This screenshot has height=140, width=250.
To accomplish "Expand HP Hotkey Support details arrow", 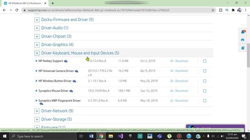I will (x=36, y=61).
